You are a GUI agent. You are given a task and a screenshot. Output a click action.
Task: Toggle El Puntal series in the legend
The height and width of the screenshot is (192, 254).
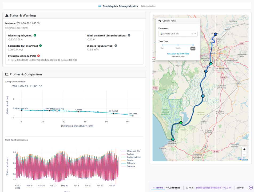coord(128,163)
